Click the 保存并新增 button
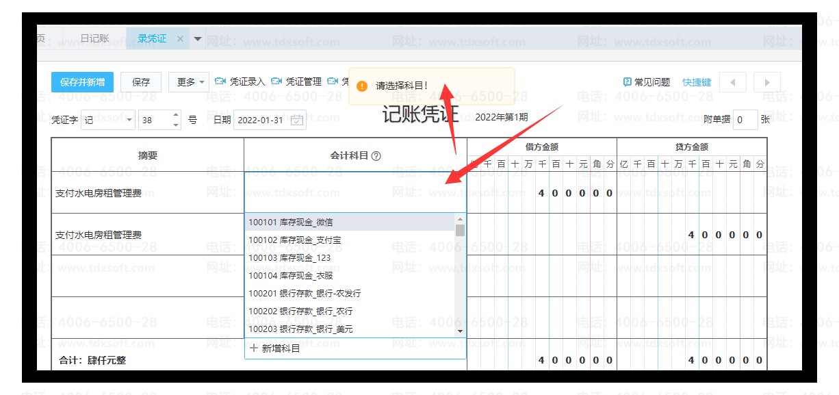839x395 pixels. [82, 82]
